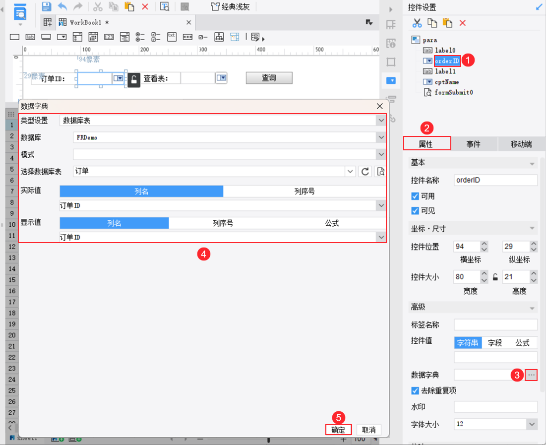
Task: Open the 类型设置 dropdown
Action: point(381,121)
